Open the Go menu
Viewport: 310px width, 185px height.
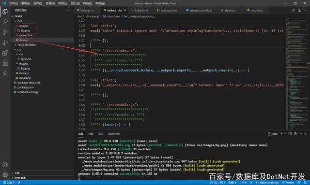coord(62,3)
